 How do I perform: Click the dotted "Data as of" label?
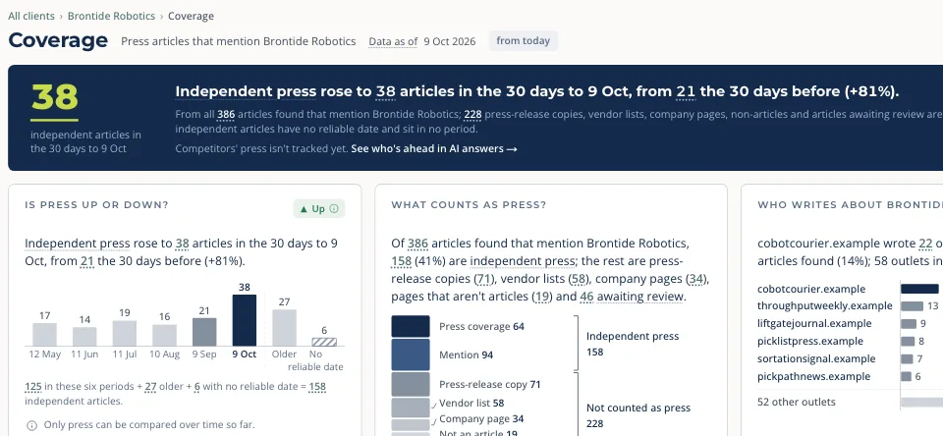coord(393,41)
